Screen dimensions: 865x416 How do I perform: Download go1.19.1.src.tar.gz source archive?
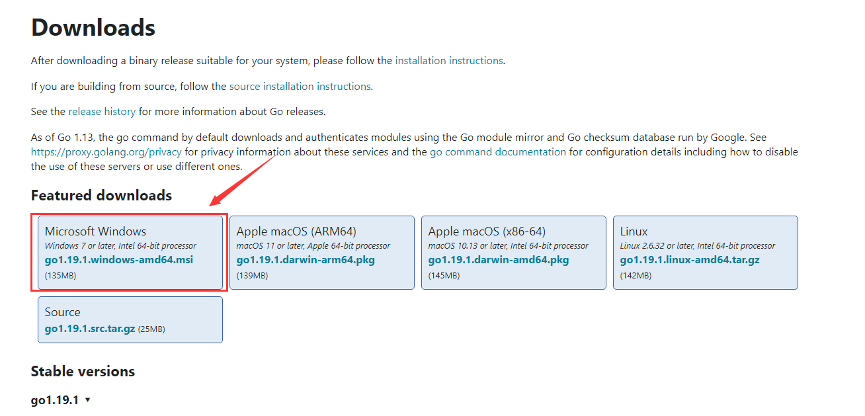90,329
